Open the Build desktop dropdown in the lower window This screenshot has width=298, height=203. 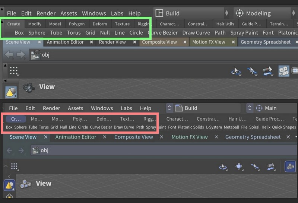pyautogui.click(x=169, y=108)
